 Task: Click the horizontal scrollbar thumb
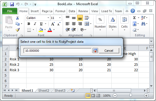pos(114,90)
